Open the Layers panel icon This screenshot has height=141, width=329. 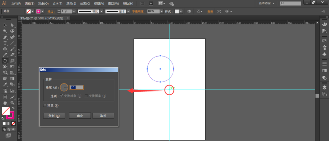[x=324, y=87]
